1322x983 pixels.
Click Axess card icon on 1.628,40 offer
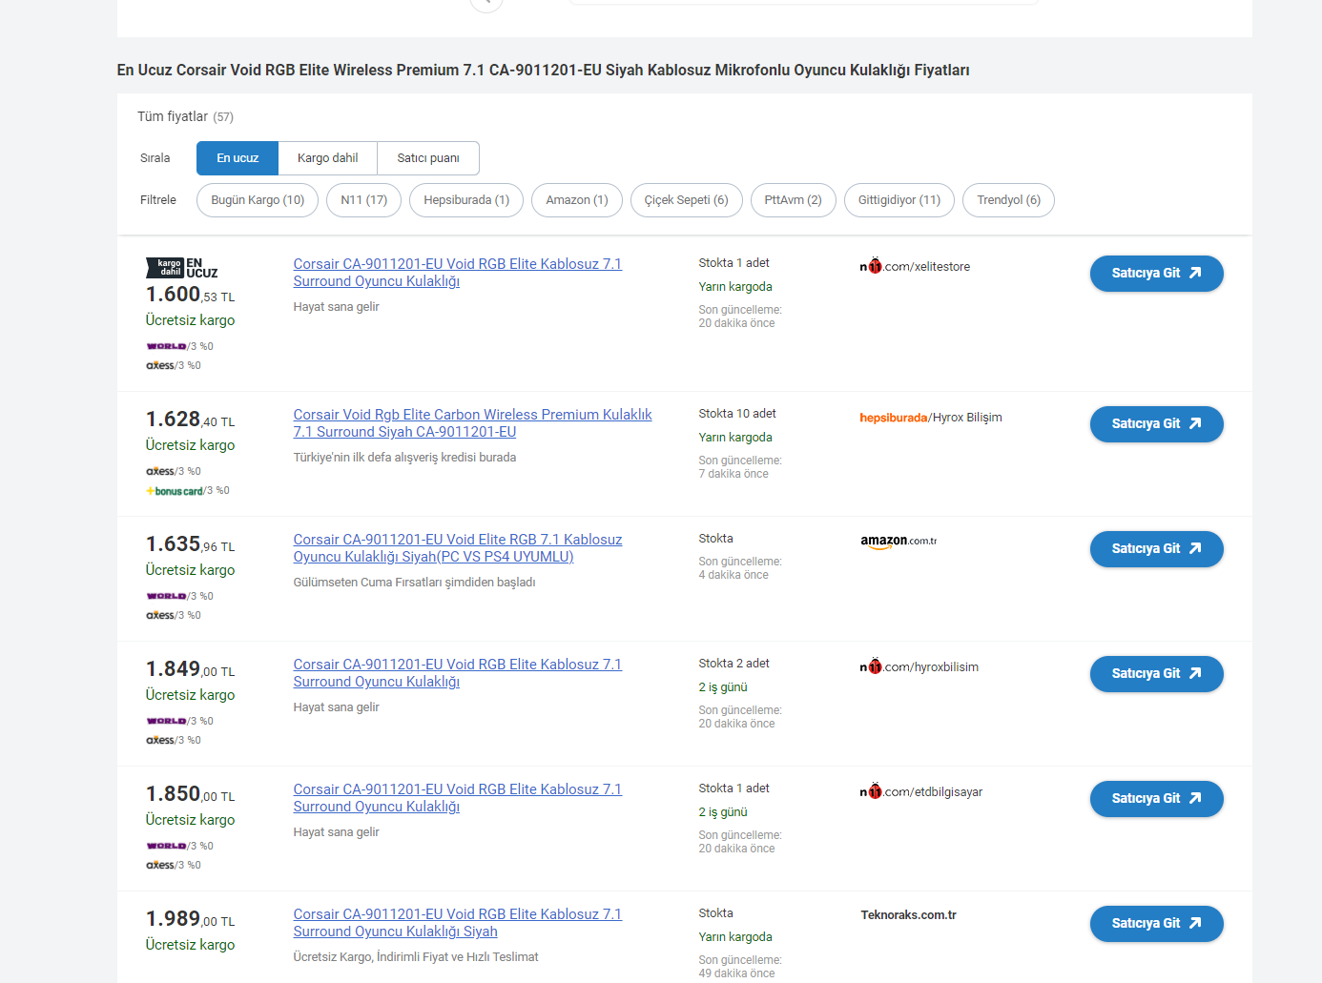[x=160, y=472]
